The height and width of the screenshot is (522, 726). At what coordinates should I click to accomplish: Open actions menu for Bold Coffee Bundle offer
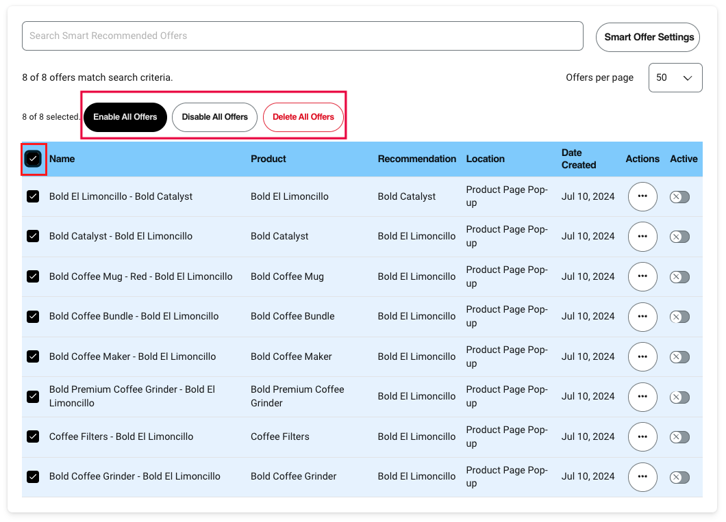click(642, 317)
